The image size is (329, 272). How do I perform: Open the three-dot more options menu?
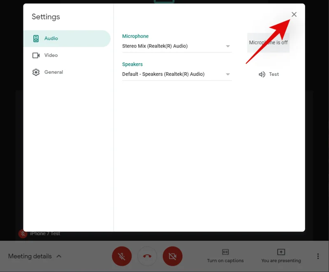[x=318, y=256]
